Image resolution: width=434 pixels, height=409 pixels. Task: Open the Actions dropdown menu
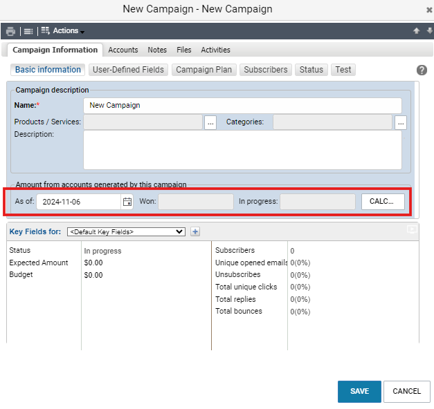click(63, 30)
